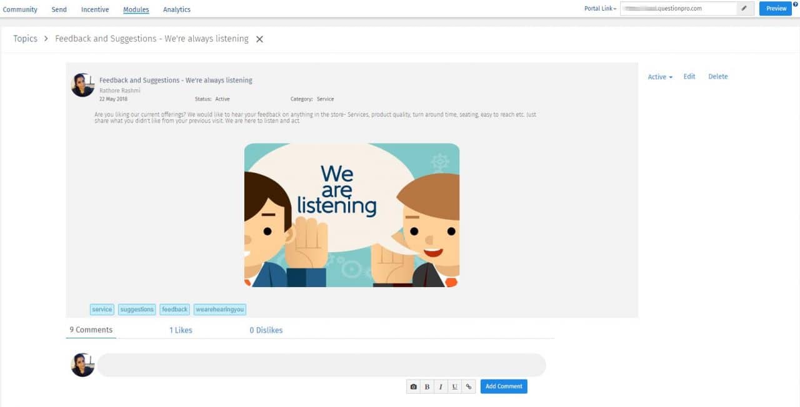Click the topic author avatar
The height and width of the screenshot is (407, 800).
coord(82,85)
